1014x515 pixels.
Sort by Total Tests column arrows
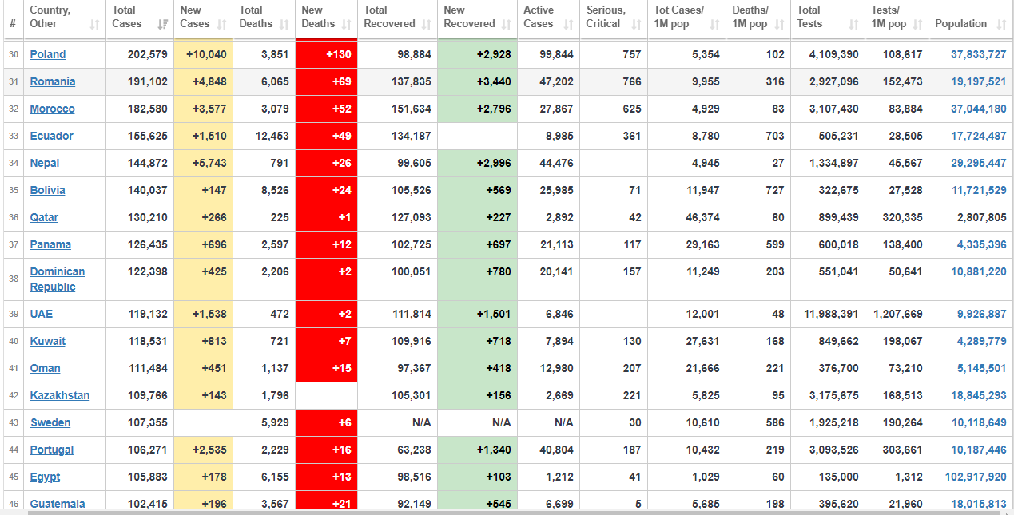tap(854, 25)
